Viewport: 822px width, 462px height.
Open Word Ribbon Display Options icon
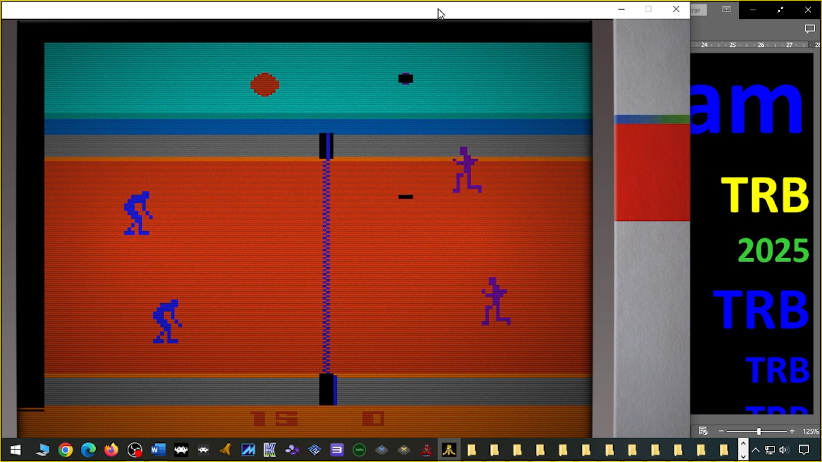726,10
